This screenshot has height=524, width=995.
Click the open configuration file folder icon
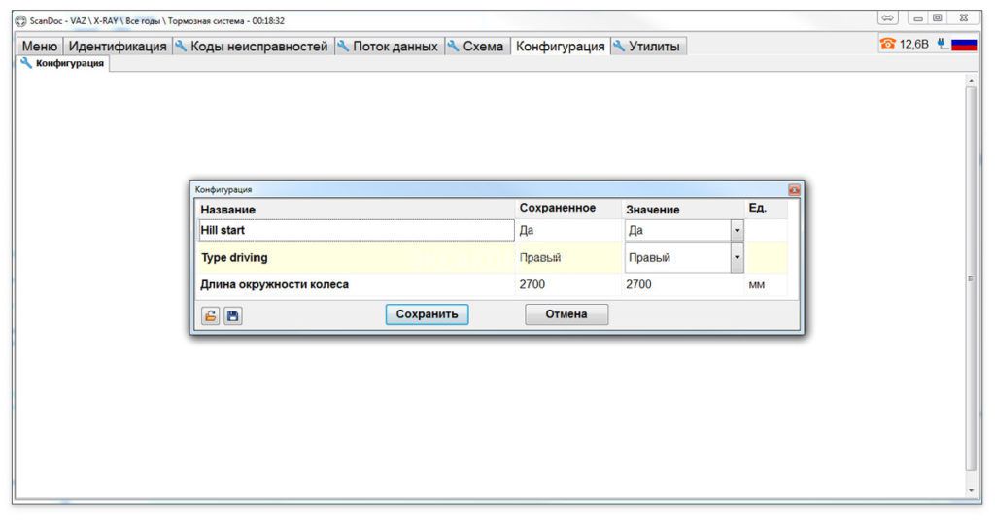(210, 315)
